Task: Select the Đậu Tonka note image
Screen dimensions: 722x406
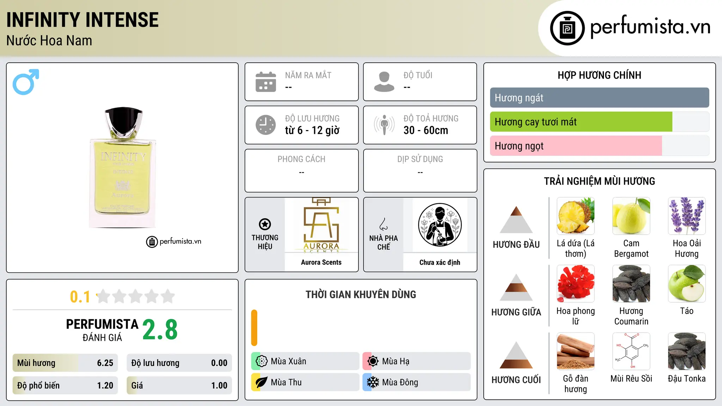Action: point(687,351)
